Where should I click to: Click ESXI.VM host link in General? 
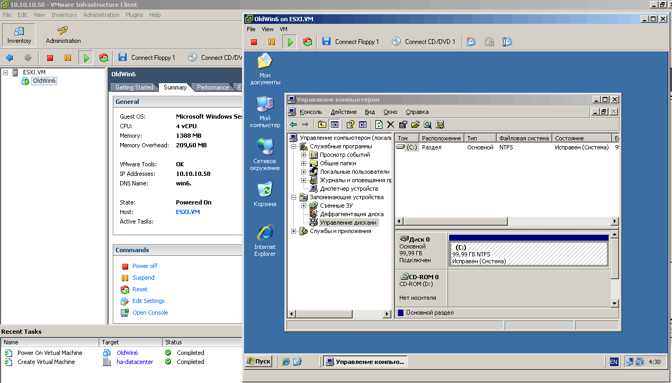click(188, 212)
